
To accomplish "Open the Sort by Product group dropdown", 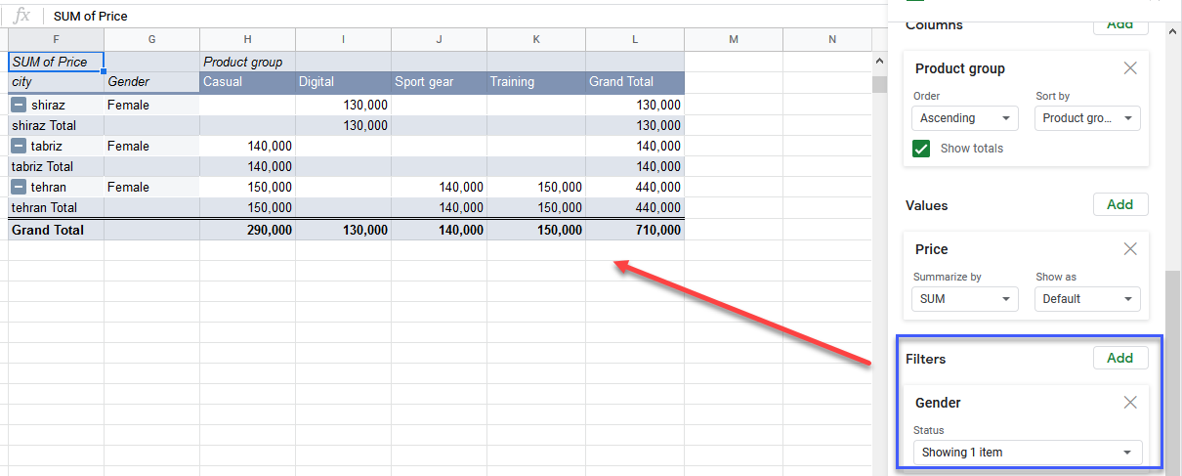I will 1087,118.
